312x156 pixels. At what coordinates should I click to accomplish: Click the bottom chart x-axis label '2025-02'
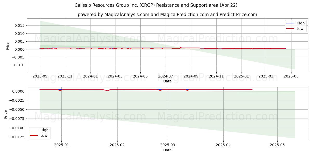click(x=117, y=145)
